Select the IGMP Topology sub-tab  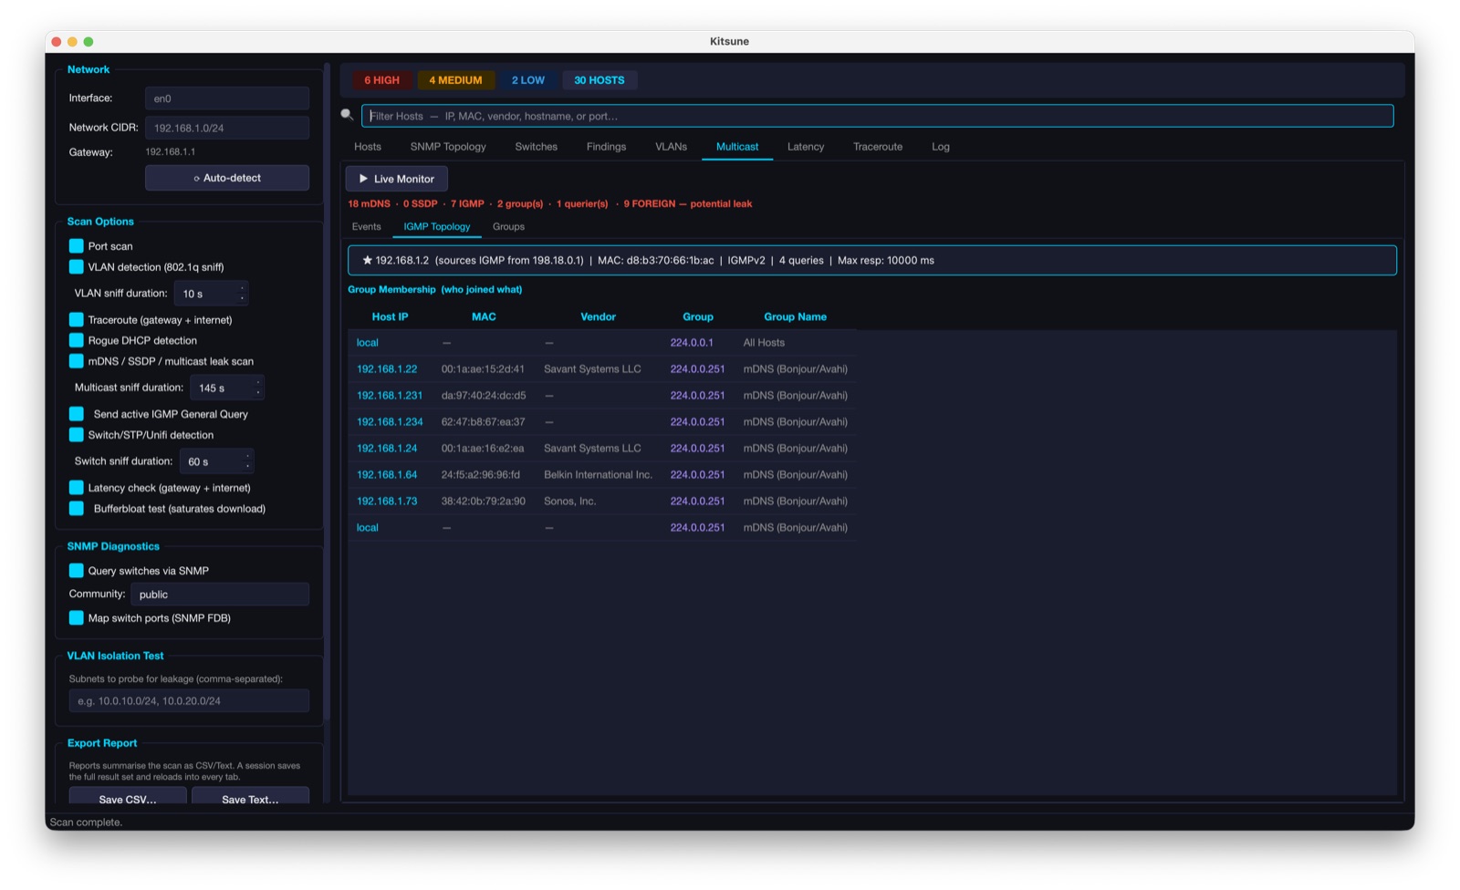pyautogui.click(x=437, y=227)
